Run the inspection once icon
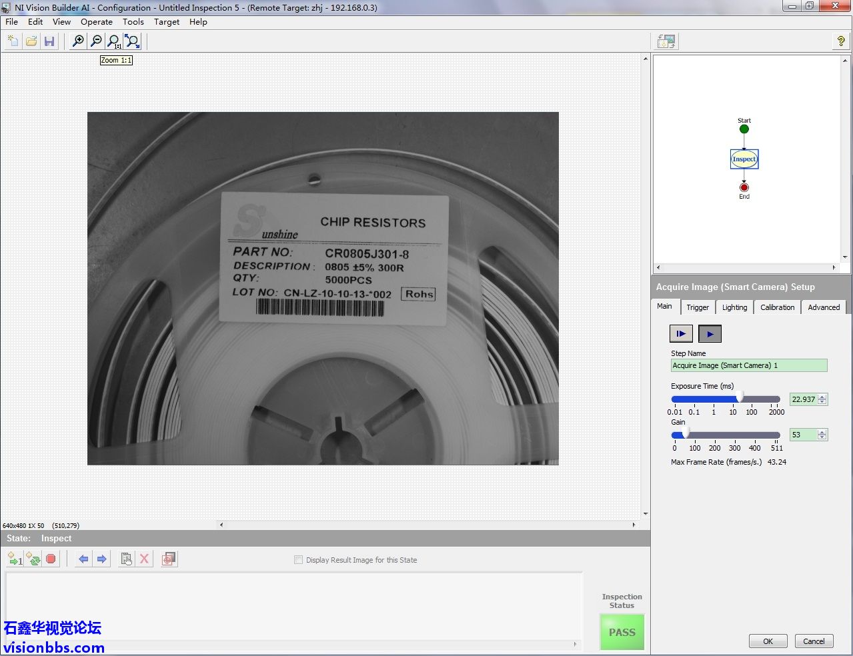 pos(15,559)
